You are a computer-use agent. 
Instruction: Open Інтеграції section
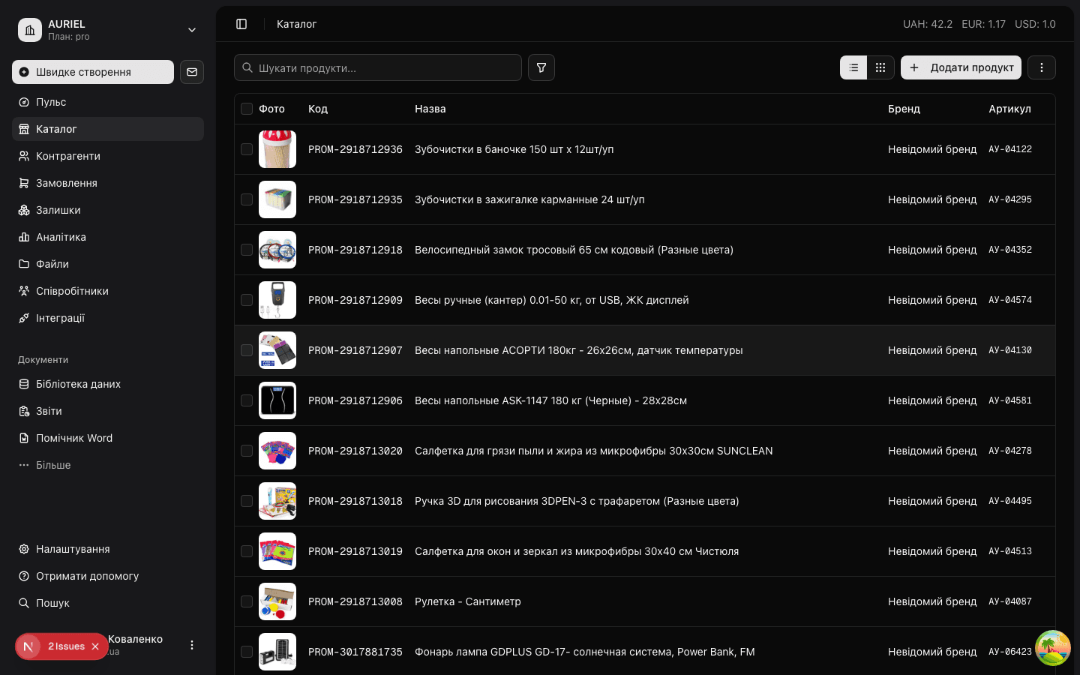[108, 318]
